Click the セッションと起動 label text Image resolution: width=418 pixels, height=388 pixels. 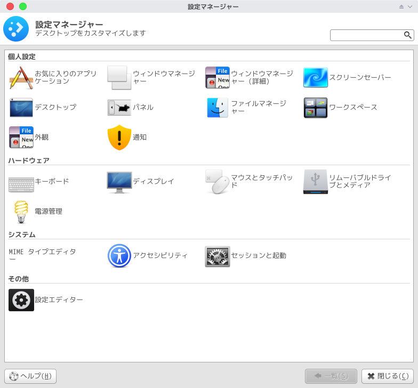click(x=259, y=255)
